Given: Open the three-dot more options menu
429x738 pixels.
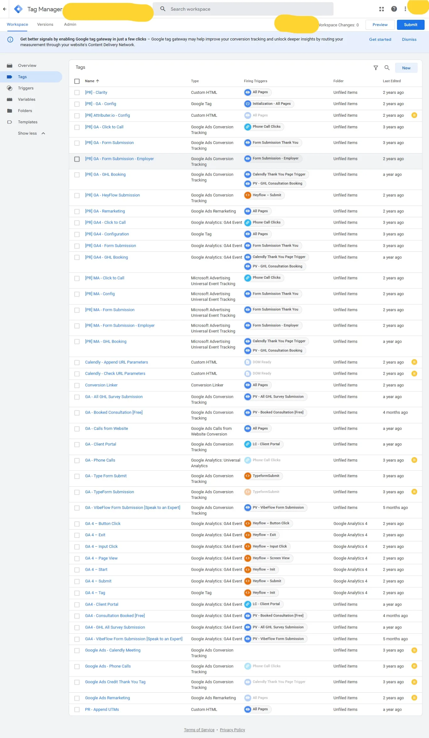Looking at the screenshot, I should (x=405, y=9).
